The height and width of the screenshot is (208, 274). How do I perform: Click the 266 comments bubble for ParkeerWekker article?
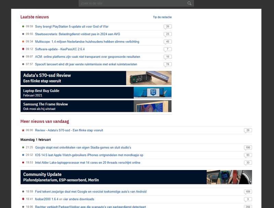click(248, 207)
